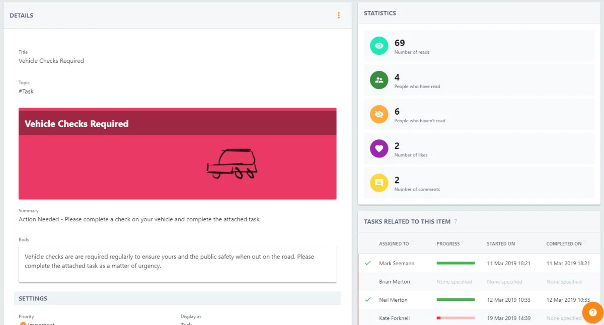Click the Display as label in Settings

tap(191, 317)
